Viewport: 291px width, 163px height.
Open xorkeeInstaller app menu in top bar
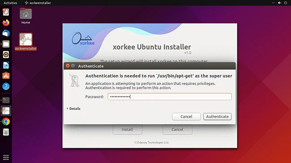click(x=38, y=3)
